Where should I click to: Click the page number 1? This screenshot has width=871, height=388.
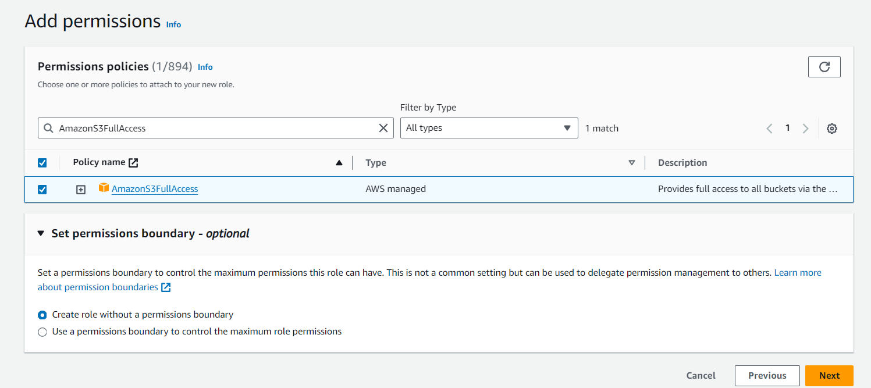(x=787, y=128)
